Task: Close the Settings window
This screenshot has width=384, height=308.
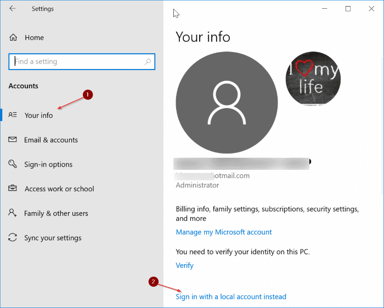Action: (371, 9)
